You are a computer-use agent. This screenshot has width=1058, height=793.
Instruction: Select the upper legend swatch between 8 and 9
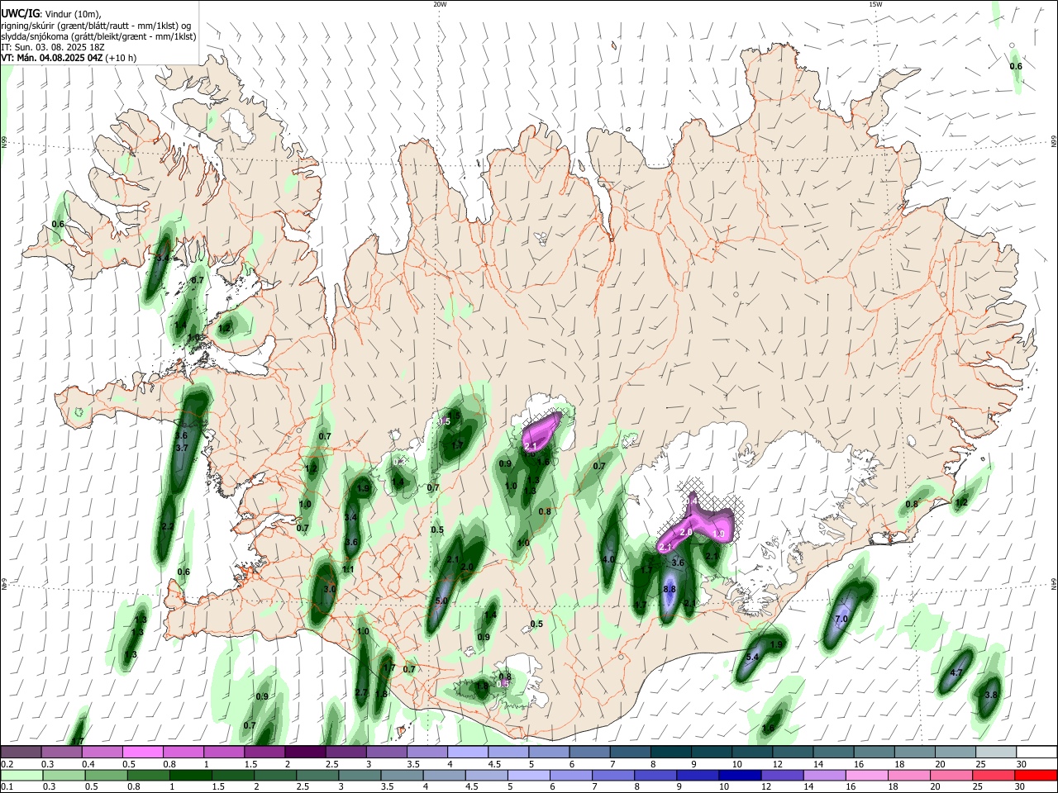[670, 753]
